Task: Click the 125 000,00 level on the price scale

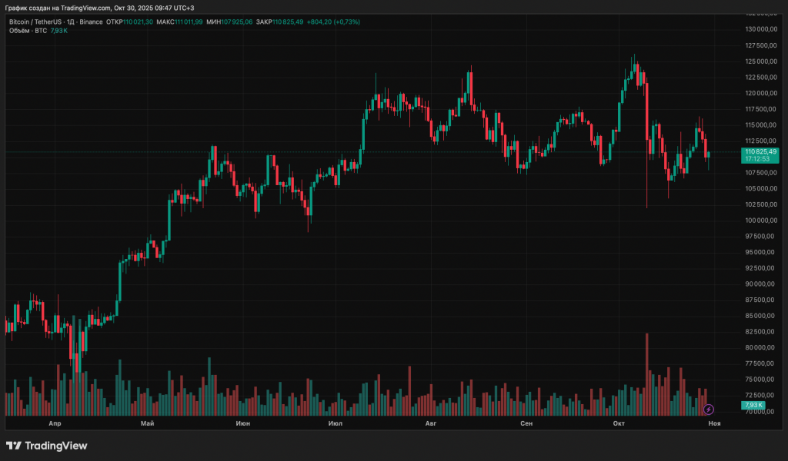Action: [761, 61]
